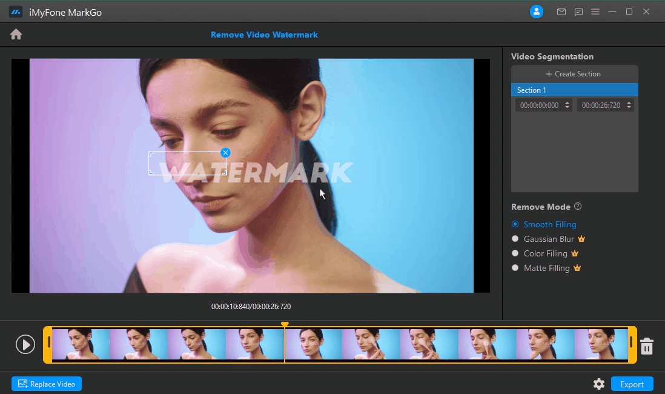
Task: Show help for Remove Mode
Action: (578, 207)
